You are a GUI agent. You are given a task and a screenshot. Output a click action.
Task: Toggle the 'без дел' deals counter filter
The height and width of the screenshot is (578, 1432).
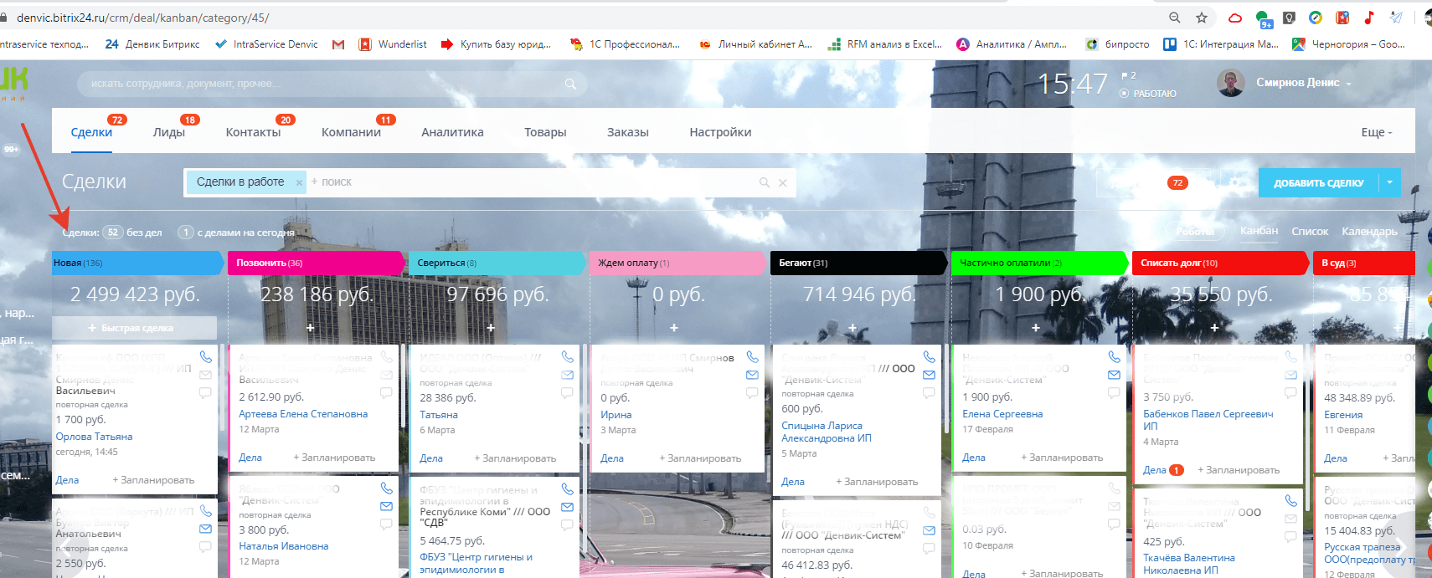(x=133, y=233)
